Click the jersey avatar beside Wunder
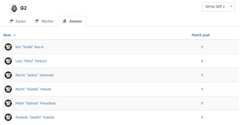240x125 pixels. (x=8, y=89)
